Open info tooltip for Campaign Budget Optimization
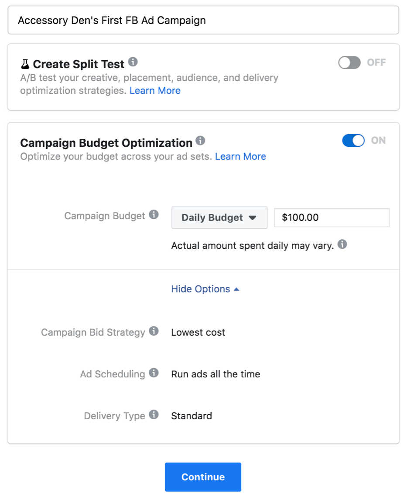This screenshot has width=407, height=500. pyautogui.click(x=200, y=141)
